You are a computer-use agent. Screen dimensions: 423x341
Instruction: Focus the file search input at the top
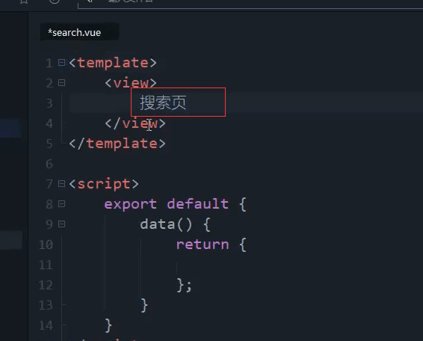(x=250, y=4)
